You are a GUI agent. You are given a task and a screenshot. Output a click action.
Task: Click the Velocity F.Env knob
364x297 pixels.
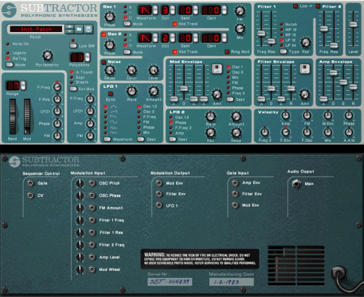pos(286,132)
